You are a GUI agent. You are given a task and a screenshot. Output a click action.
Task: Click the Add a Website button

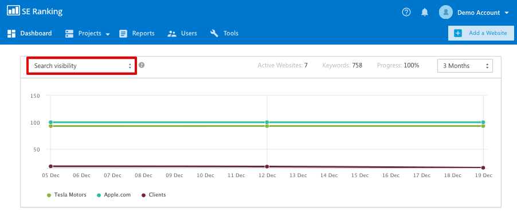[481, 33]
